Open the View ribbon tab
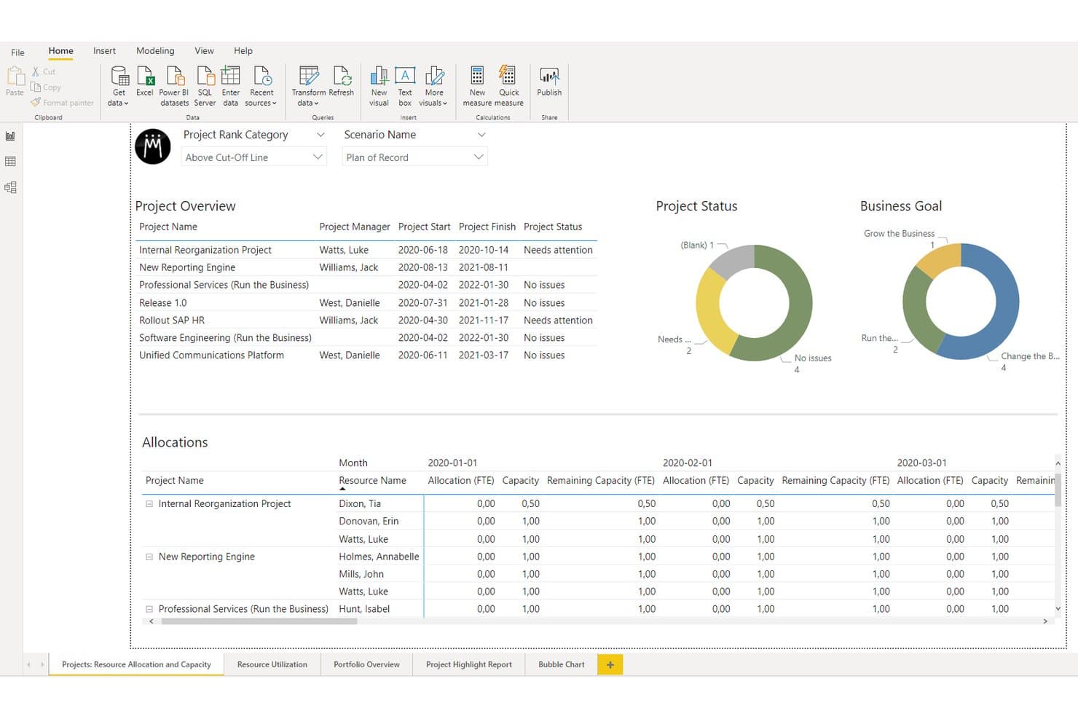The width and height of the screenshot is (1078, 719). [x=204, y=51]
